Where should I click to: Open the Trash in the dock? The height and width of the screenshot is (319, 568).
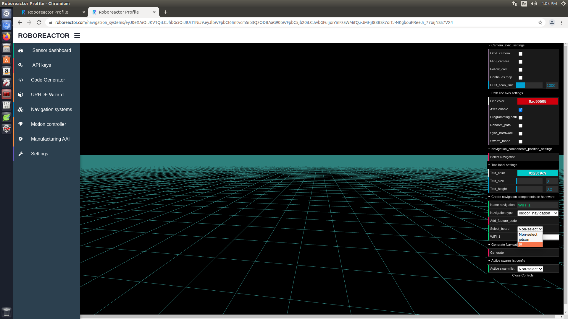pyautogui.click(x=7, y=312)
